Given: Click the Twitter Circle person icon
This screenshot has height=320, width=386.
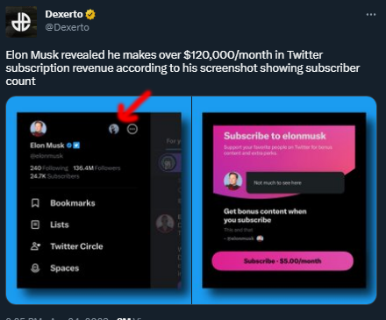Looking at the screenshot, I should pos(35,246).
